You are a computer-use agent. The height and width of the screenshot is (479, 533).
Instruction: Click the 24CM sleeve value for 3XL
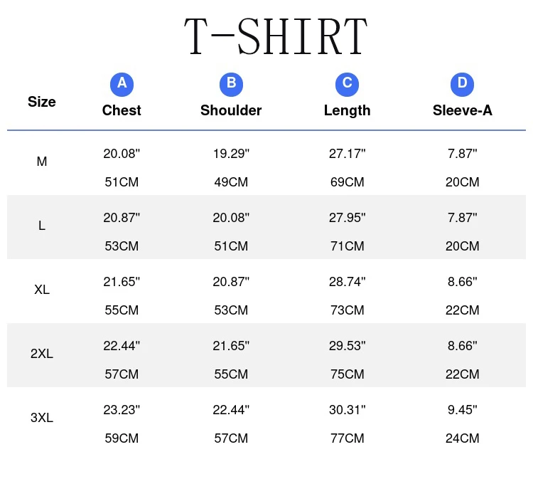(x=462, y=438)
